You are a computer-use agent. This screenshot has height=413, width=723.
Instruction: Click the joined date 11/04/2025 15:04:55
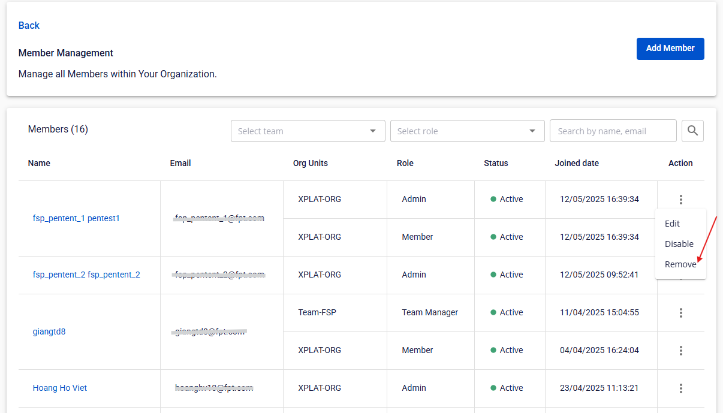click(x=600, y=313)
